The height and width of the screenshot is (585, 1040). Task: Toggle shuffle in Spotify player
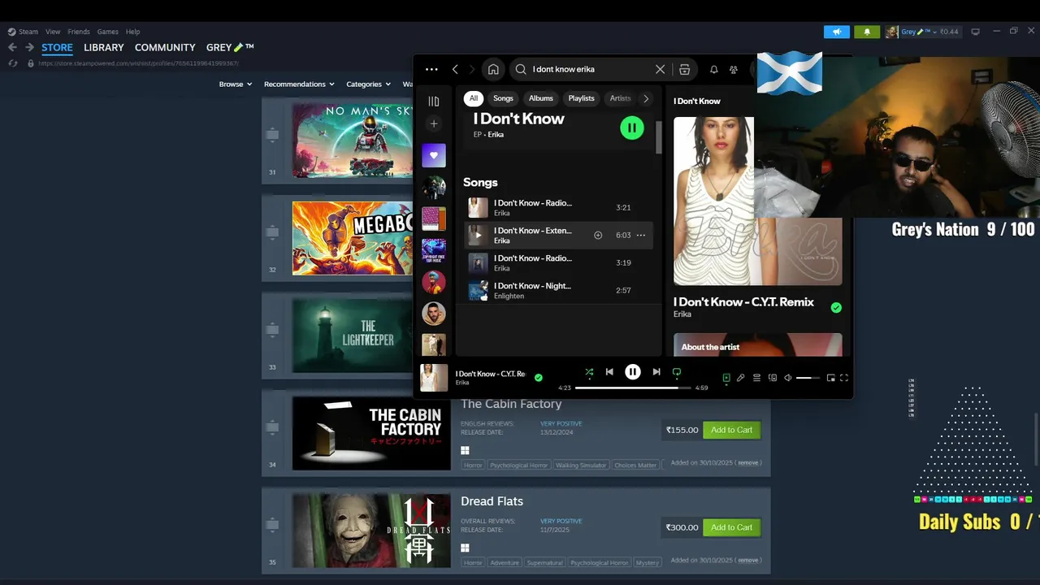(589, 372)
